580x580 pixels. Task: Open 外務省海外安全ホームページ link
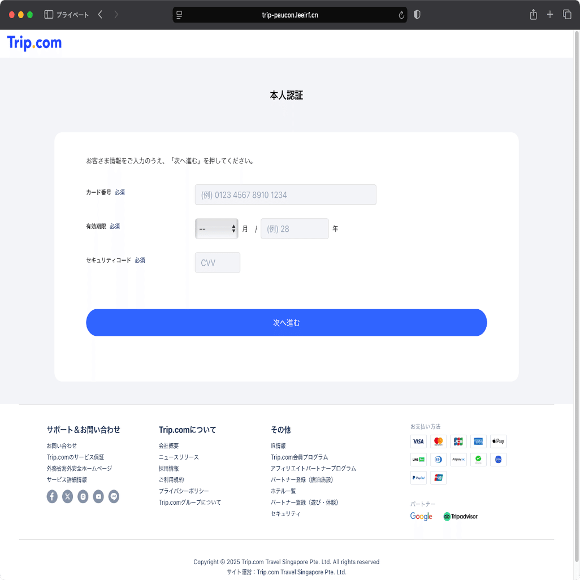79,468
